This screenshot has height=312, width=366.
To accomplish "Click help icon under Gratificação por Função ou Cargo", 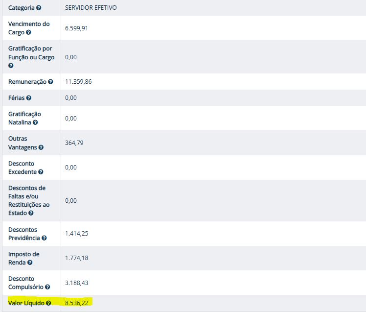I will coord(11,66).
